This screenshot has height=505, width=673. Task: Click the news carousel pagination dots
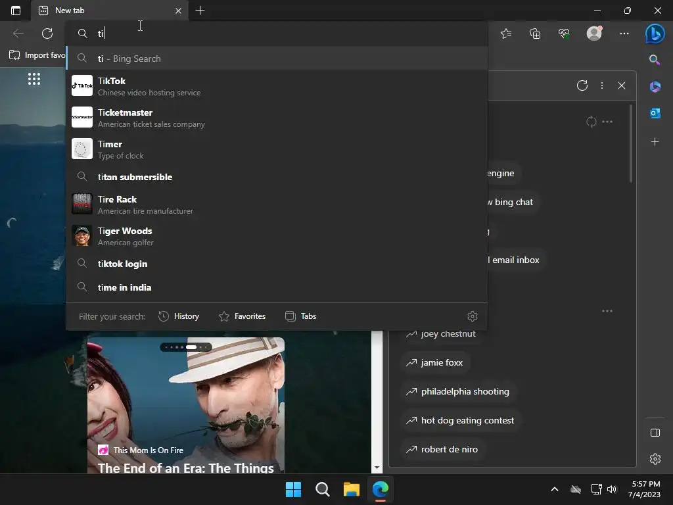[x=186, y=347]
